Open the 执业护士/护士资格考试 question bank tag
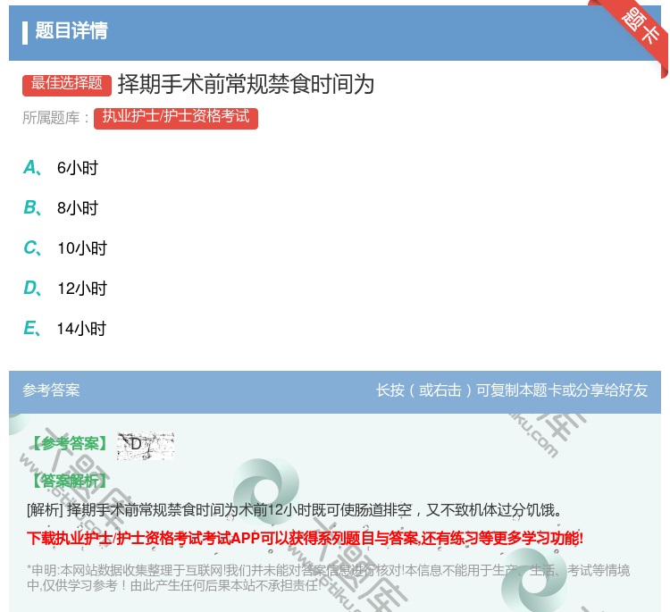670x612 pixels. tap(176, 118)
